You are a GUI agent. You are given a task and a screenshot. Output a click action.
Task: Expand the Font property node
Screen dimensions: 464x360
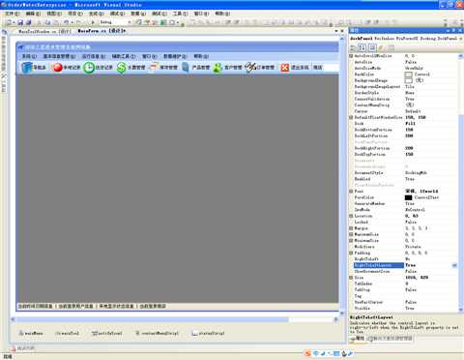(x=351, y=192)
